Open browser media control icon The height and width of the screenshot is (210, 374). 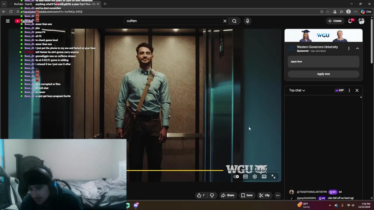tap(335, 12)
